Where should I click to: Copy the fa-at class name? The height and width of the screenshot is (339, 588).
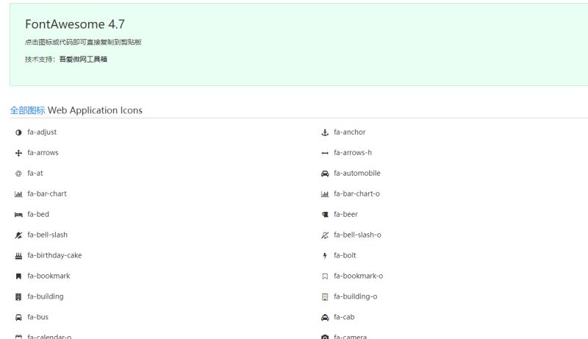pyautogui.click(x=35, y=174)
